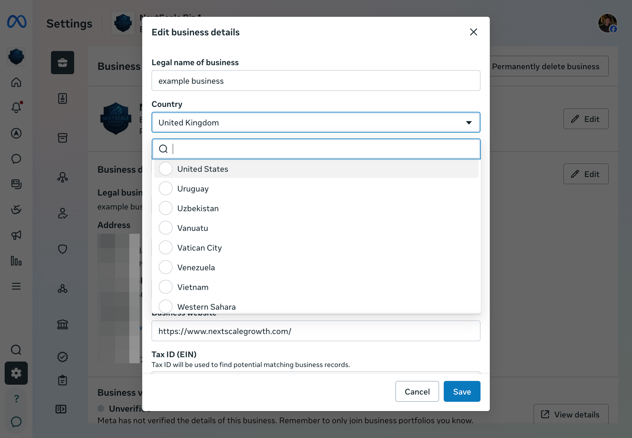The height and width of the screenshot is (438, 632).
Task: Open the Insights bar chart icon
Action: [x=16, y=261]
